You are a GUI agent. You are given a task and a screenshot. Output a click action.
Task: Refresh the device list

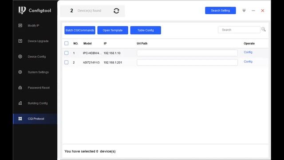pos(116,11)
